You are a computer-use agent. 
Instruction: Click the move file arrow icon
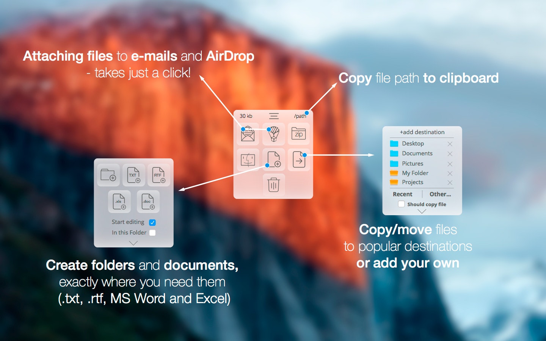tap(299, 160)
